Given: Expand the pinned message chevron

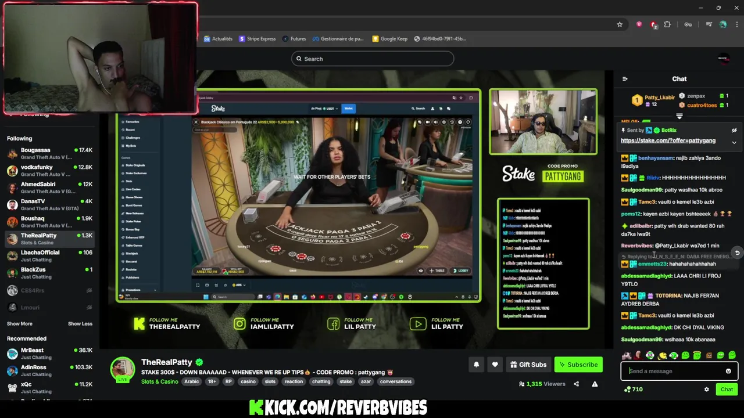Looking at the screenshot, I should [x=734, y=142].
